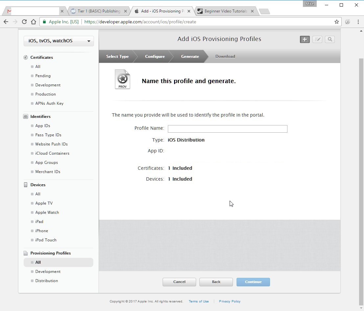Image resolution: width=364 pixels, height=311 pixels.
Task: Switch to Tier 1 (BASIC) Publishing tab
Action: click(x=99, y=11)
